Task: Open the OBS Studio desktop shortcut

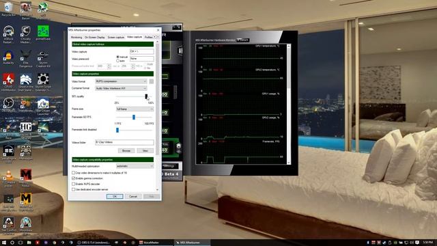Action: click(x=9, y=105)
